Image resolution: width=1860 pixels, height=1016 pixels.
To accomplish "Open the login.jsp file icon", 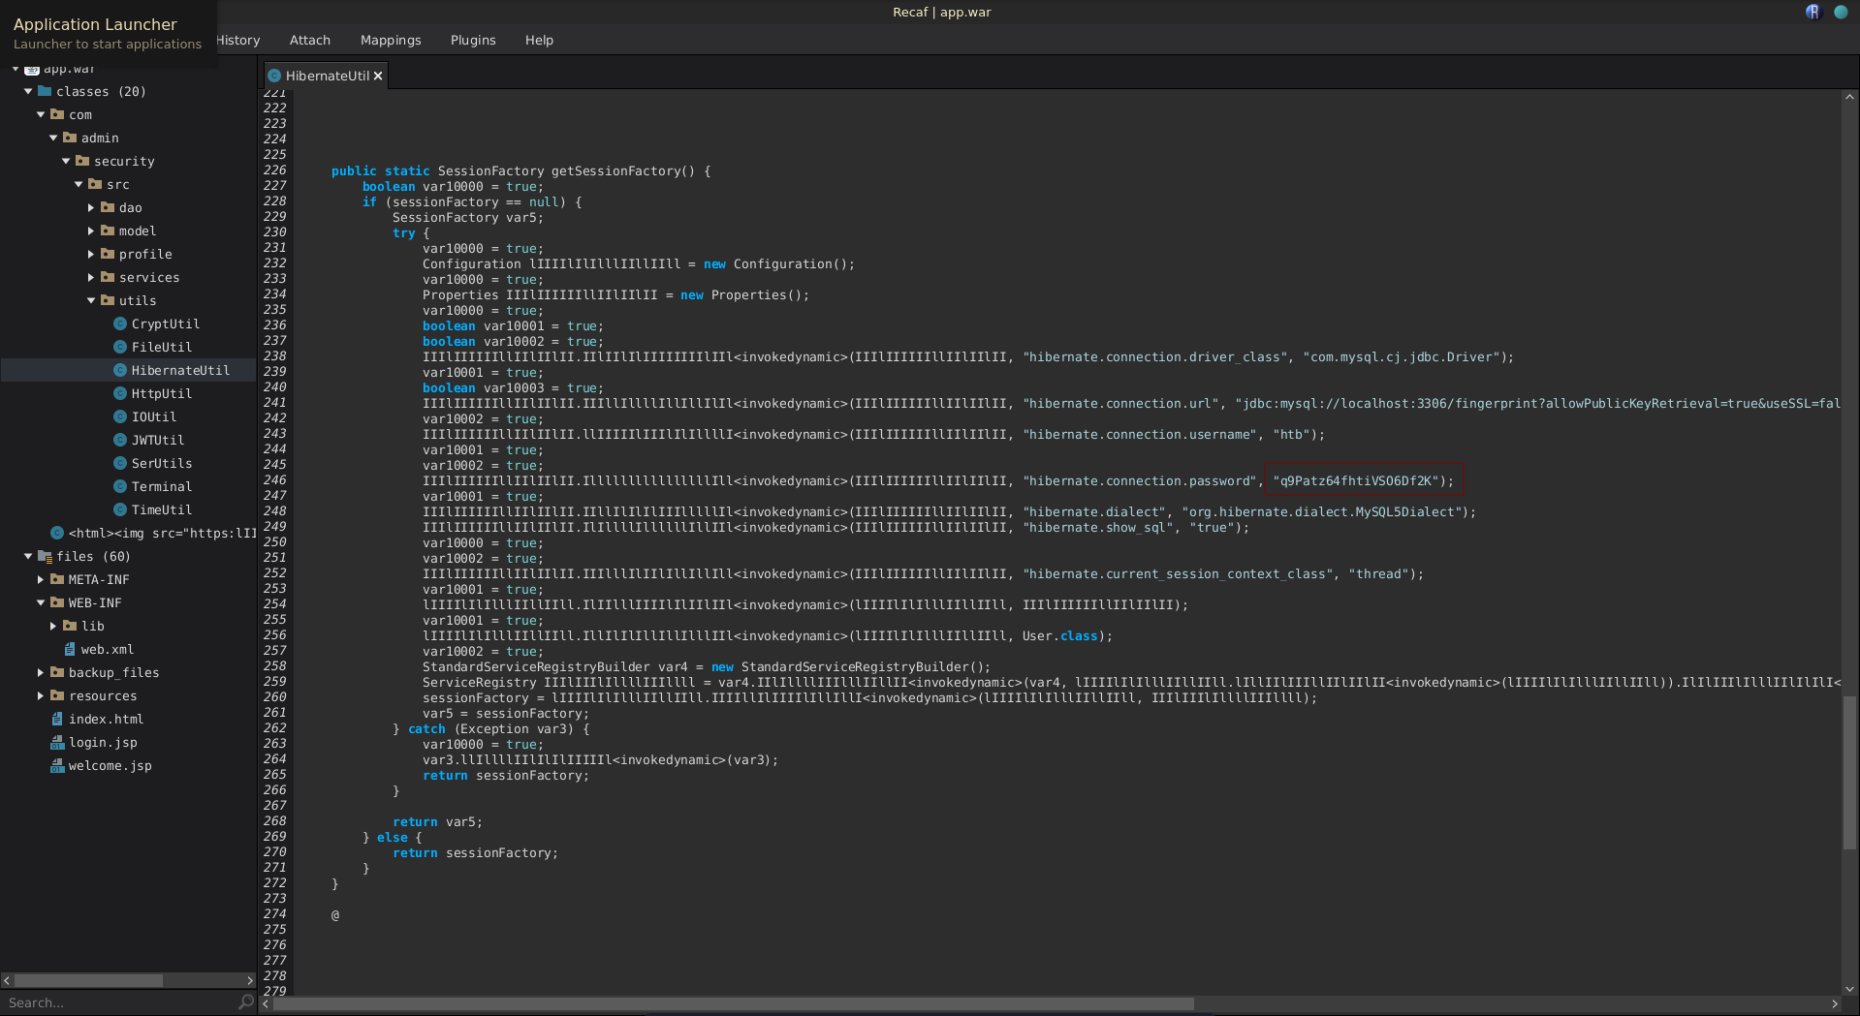I will tap(57, 743).
